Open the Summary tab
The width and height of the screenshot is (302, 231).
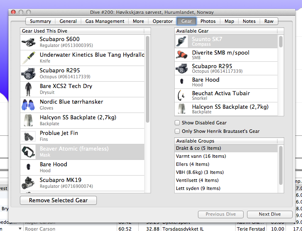point(41,21)
